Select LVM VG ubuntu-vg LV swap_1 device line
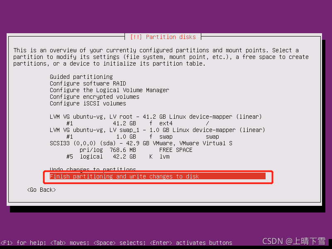The height and width of the screenshot is (249, 332). [157, 130]
